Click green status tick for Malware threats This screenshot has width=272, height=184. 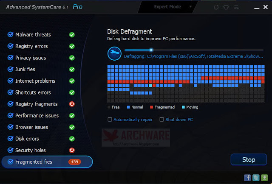click(x=72, y=35)
